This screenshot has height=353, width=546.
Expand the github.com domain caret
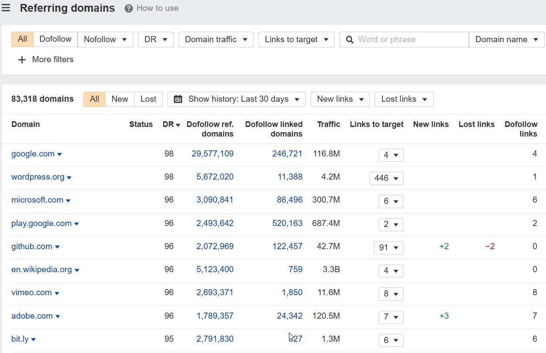57,247
